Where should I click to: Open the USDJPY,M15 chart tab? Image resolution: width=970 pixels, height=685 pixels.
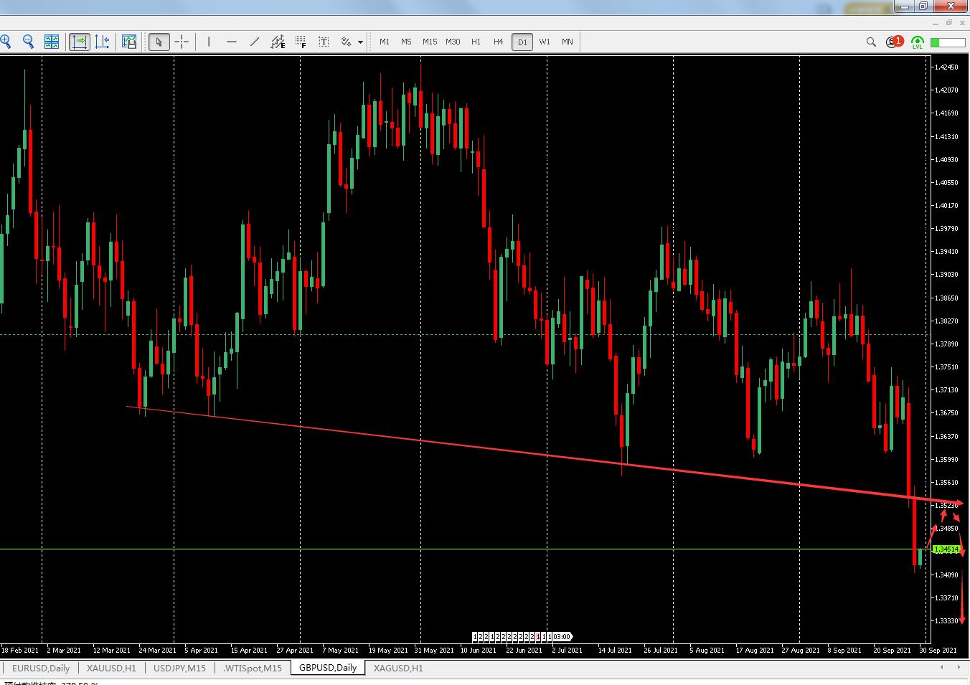(x=179, y=668)
